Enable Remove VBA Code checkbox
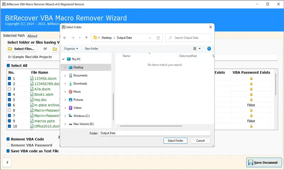284x170 pixels. coord(9,139)
